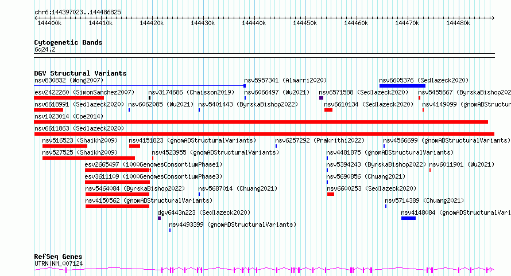Select the nsv6618991 (Sedlazeck2020) label
The width and height of the screenshot is (511, 276).
tap(79, 104)
